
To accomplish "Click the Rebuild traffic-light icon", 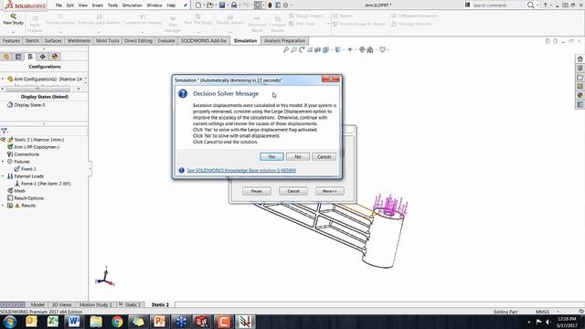I will pyautogui.click(x=270, y=5).
